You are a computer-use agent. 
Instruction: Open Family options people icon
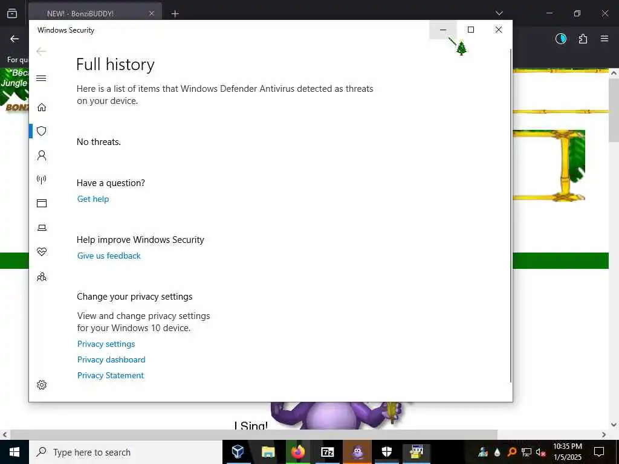click(x=42, y=277)
